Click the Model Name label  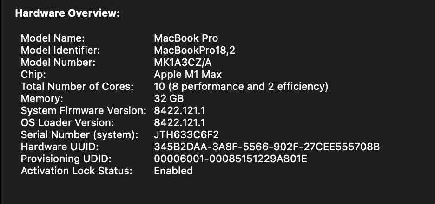(53, 38)
